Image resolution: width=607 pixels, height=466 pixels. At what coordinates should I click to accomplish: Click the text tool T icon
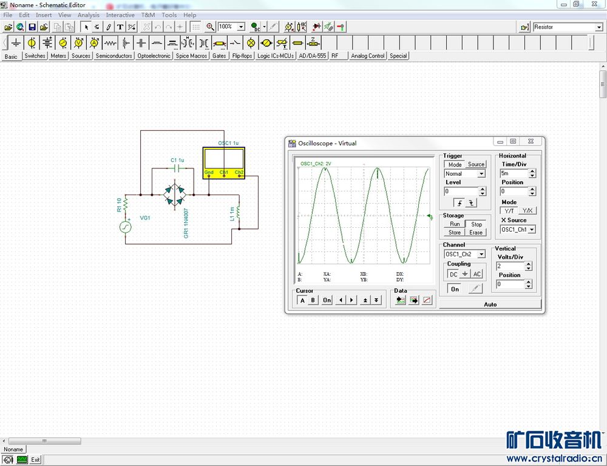pos(120,27)
